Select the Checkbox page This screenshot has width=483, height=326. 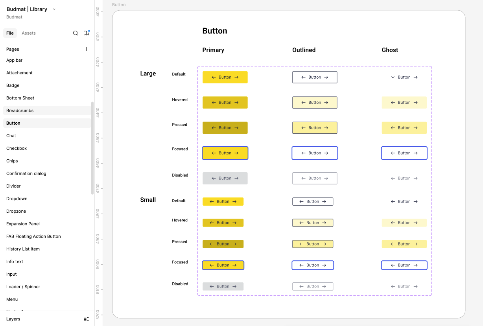[17, 148]
